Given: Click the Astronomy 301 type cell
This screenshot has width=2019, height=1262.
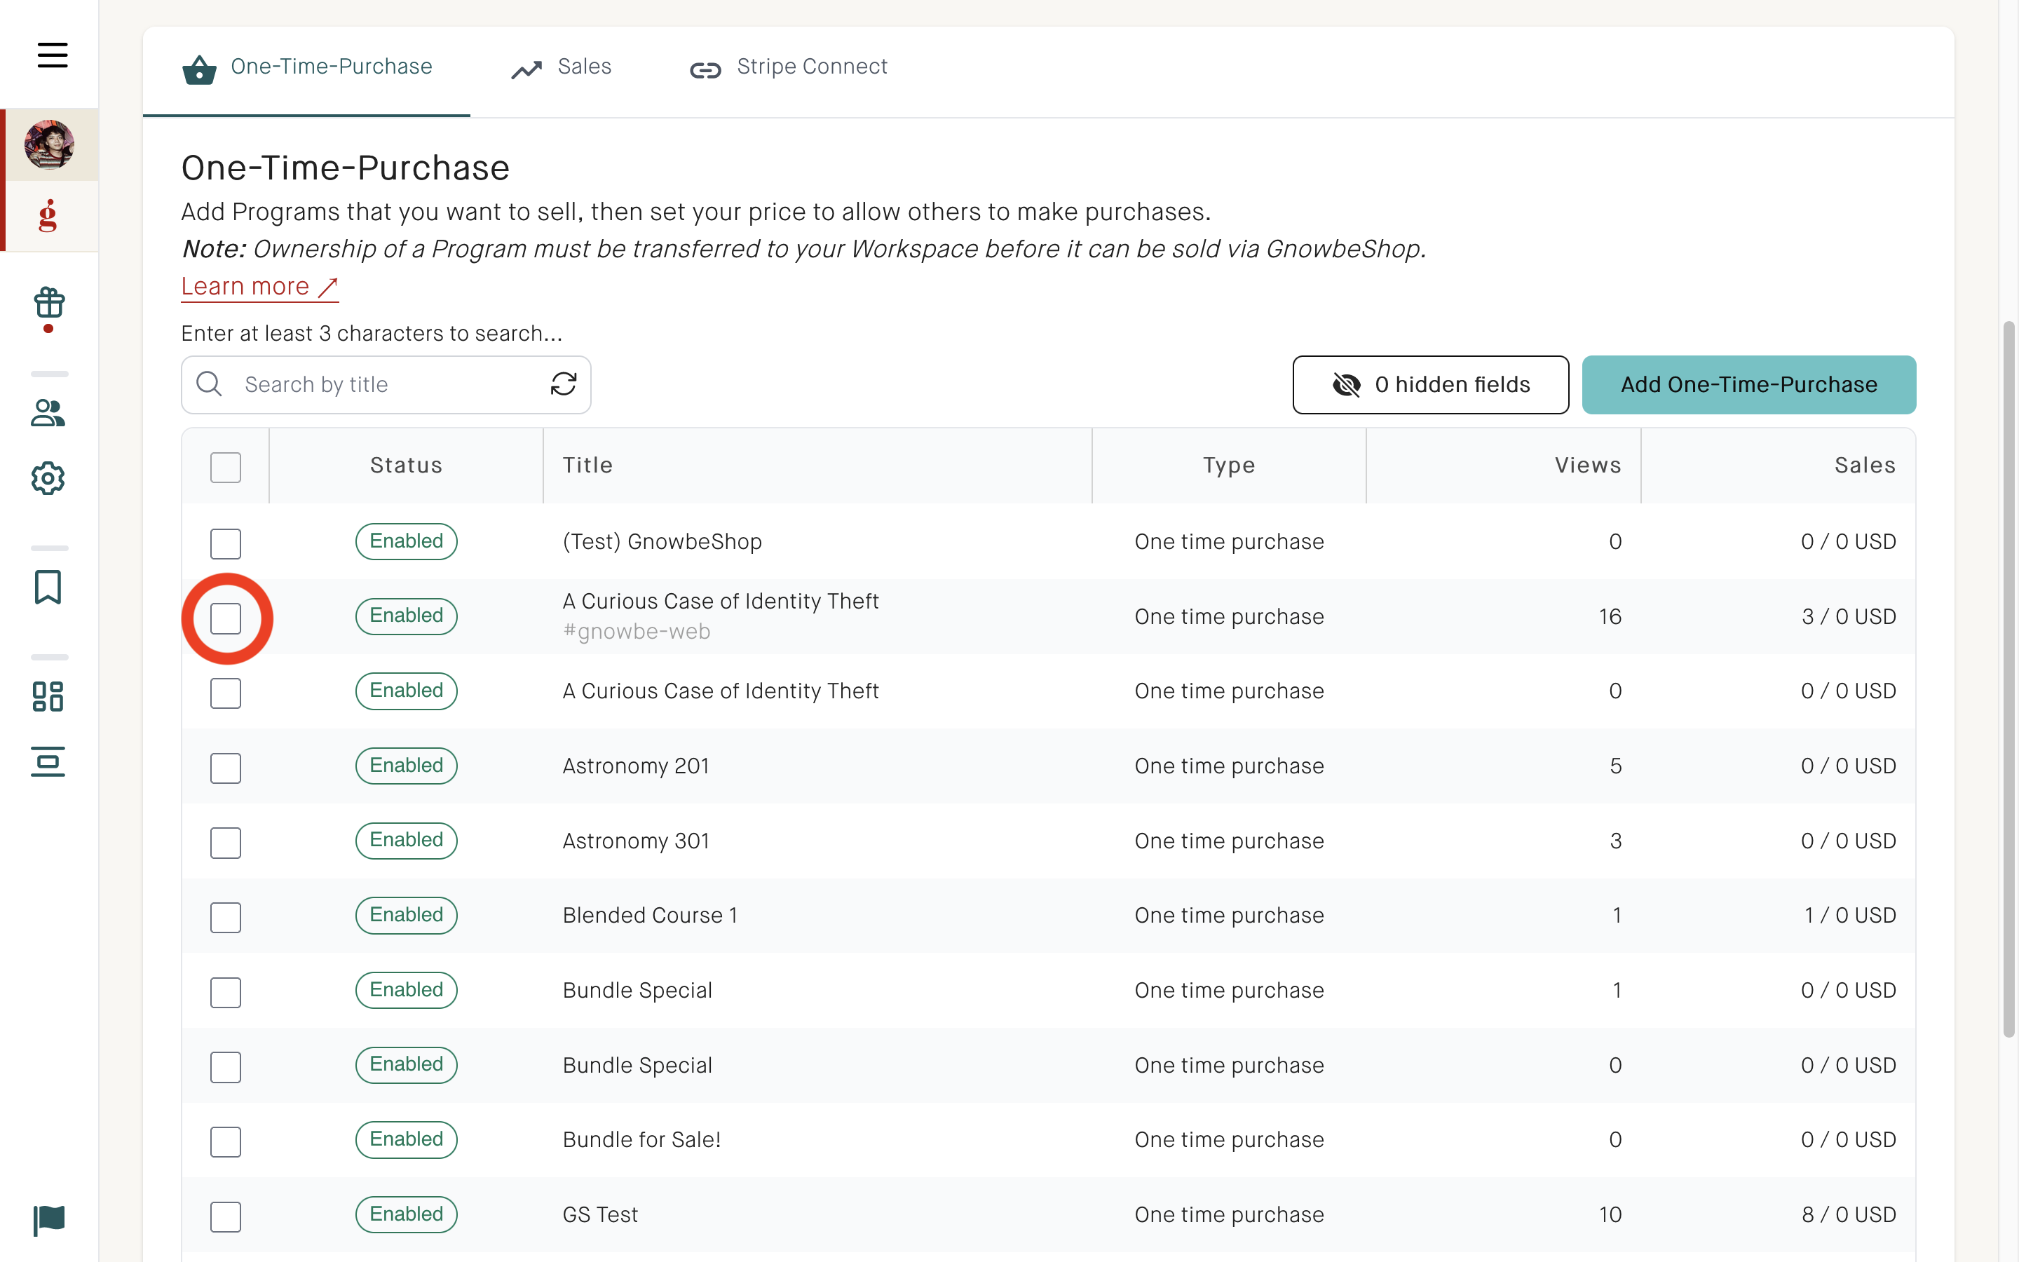Looking at the screenshot, I should [1229, 841].
